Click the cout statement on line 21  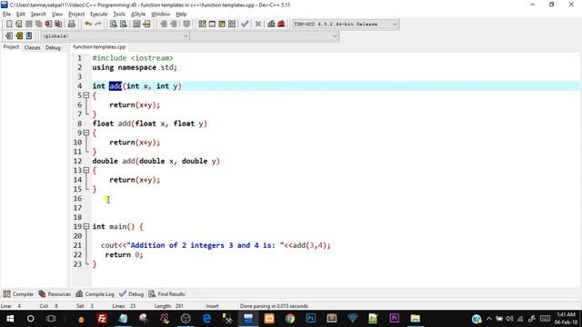pos(216,245)
